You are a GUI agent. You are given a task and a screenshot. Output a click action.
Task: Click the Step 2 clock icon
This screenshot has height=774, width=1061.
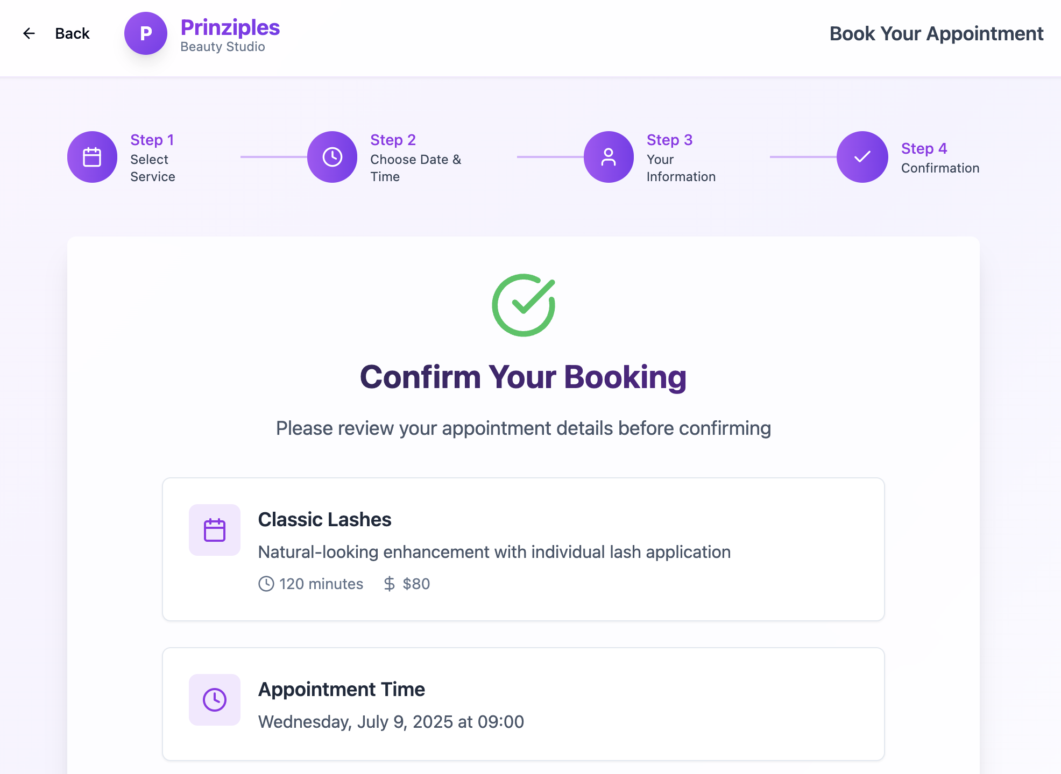point(332,157)
